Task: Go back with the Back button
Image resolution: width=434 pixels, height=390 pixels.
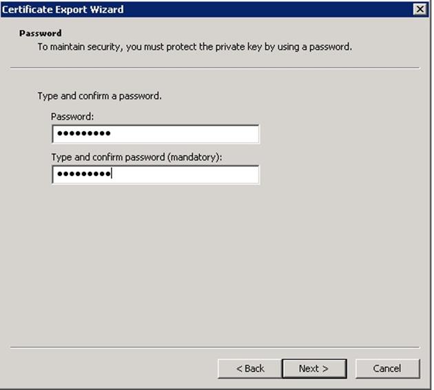Action: point(249,369)
